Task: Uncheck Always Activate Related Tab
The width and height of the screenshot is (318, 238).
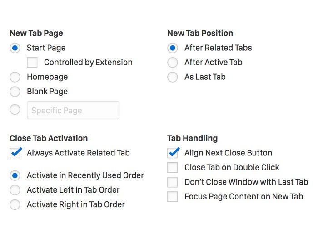Action: (x=15, y=153)
